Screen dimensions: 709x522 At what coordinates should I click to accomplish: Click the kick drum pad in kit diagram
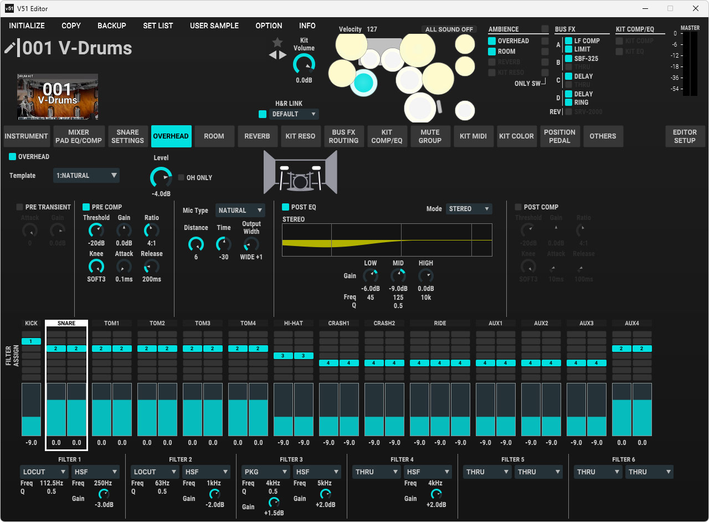[420, 108]
